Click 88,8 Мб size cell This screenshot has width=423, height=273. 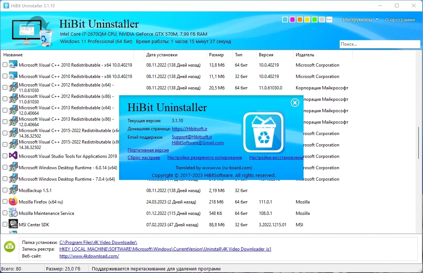coord(216,224)
